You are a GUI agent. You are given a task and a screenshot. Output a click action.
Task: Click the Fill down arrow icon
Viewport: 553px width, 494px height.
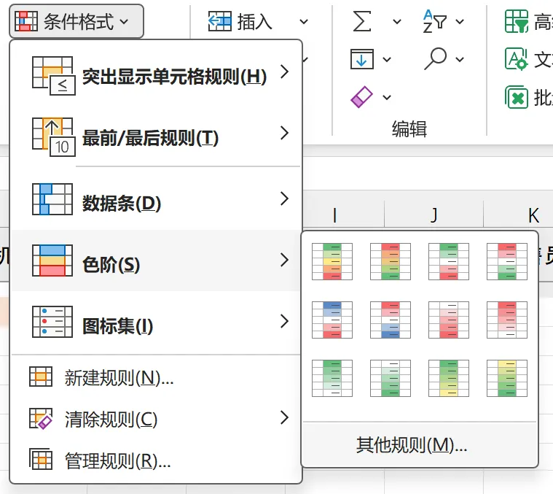[x=361, y=58]
